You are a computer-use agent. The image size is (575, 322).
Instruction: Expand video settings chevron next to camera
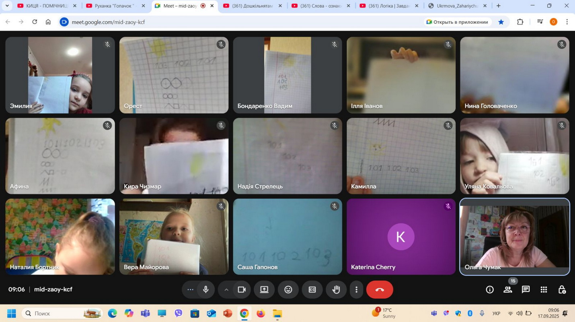[x=226, y=289]
